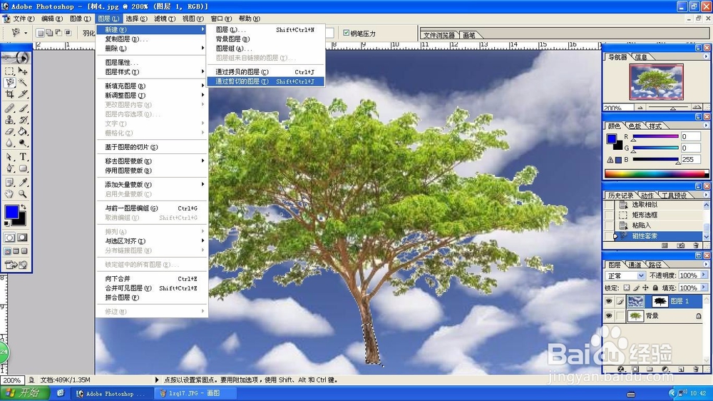Select the Eyedropper tool

[x=23, y=183]
